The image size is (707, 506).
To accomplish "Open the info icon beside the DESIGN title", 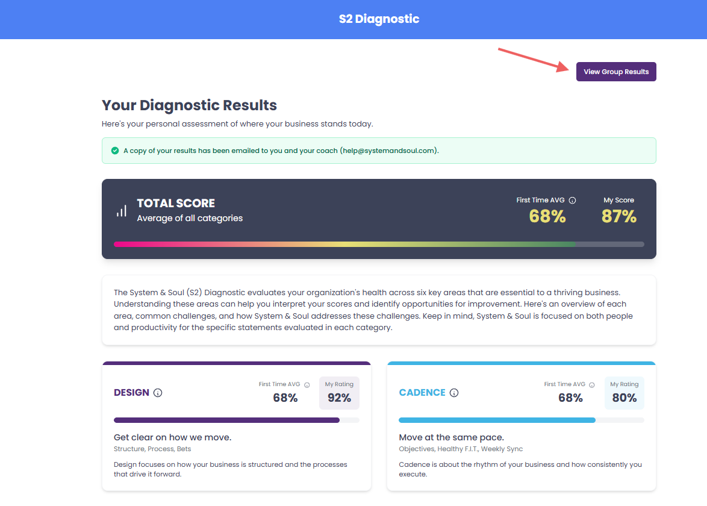I will [x=158, y=393].
